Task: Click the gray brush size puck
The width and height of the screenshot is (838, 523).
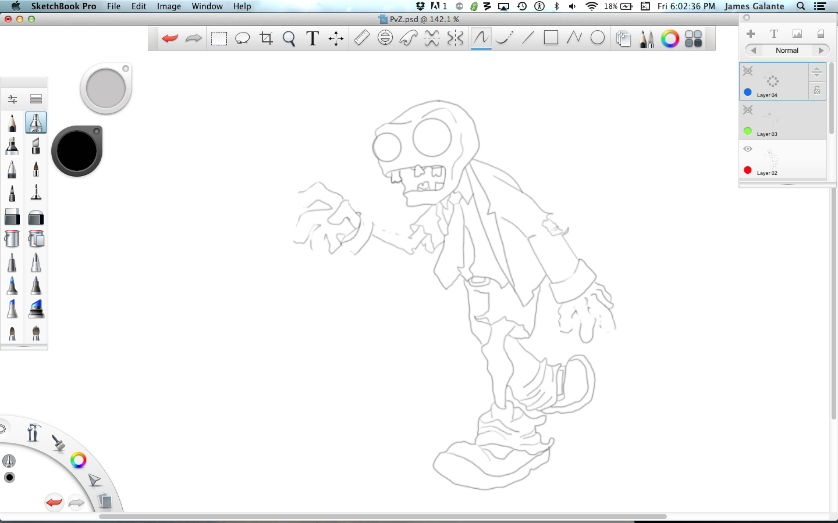Action: coord(106,89)
